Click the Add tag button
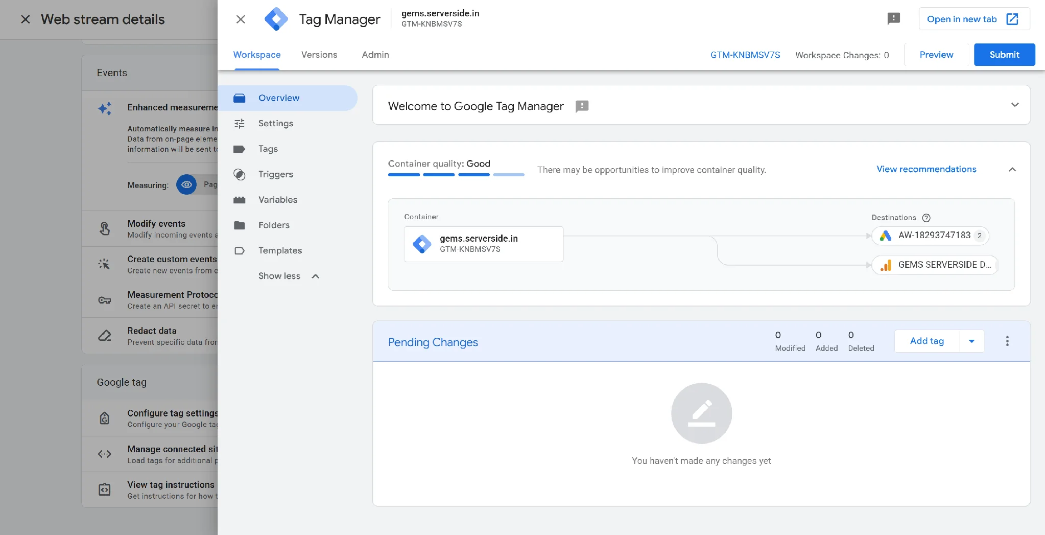This screenshot has height=535, width=1045. click(x=927, y=341)
